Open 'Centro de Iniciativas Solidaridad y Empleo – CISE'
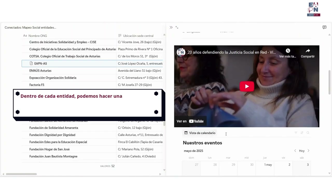 (x=63, y=42)
